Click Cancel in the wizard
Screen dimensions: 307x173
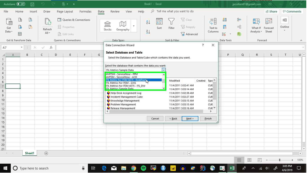point(155,119)
